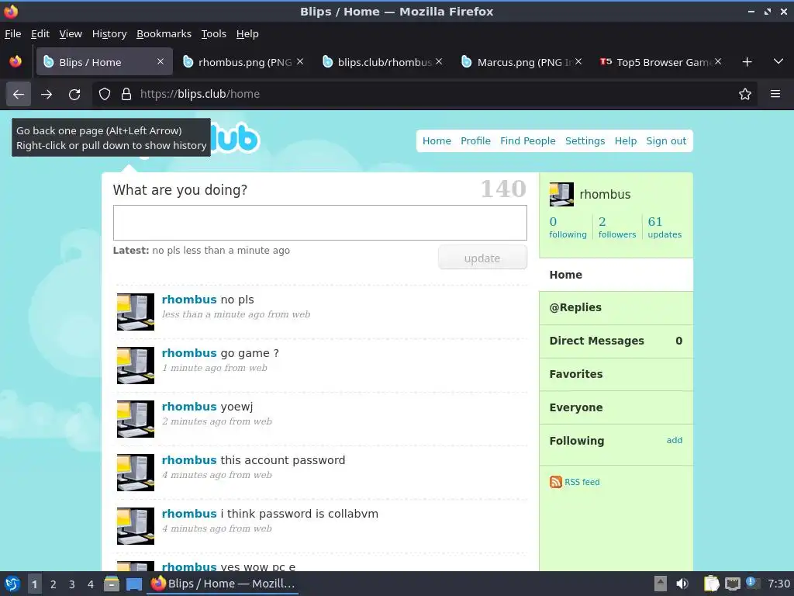794x596 pixels.
Task: Click the update button
Action: click(x=482, y=258)
